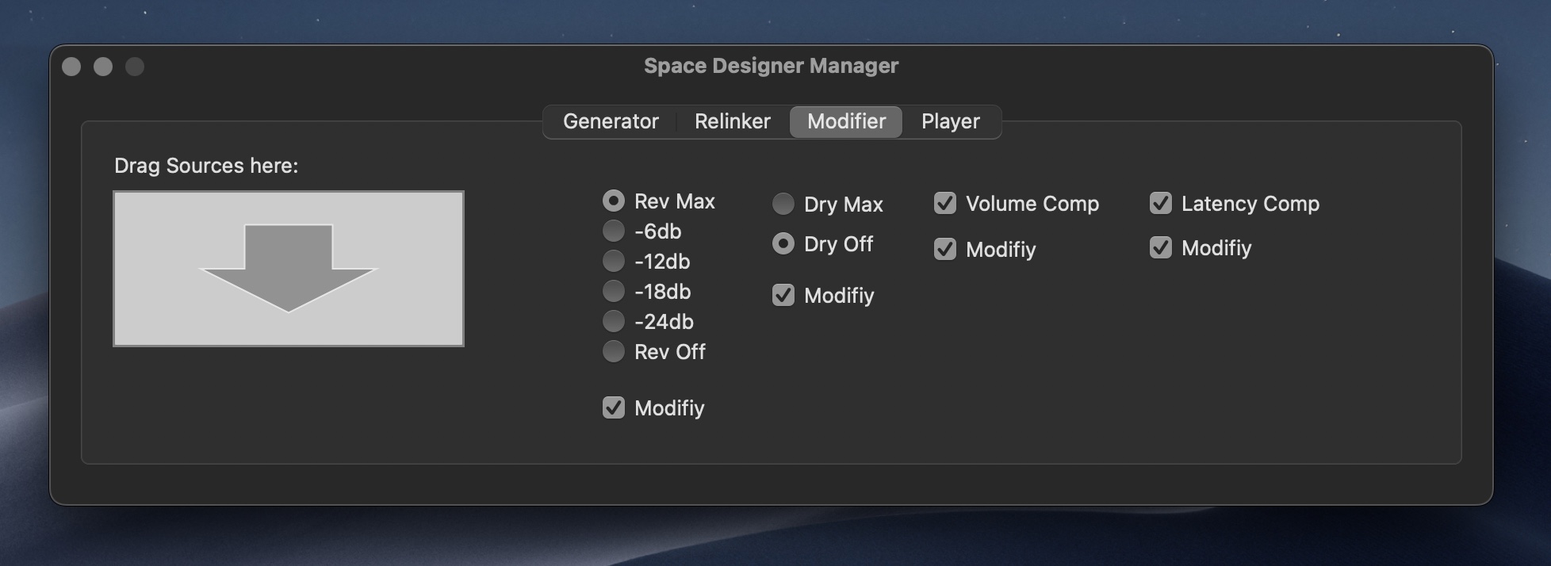Select the Dry Off radio button

(783, 243)
